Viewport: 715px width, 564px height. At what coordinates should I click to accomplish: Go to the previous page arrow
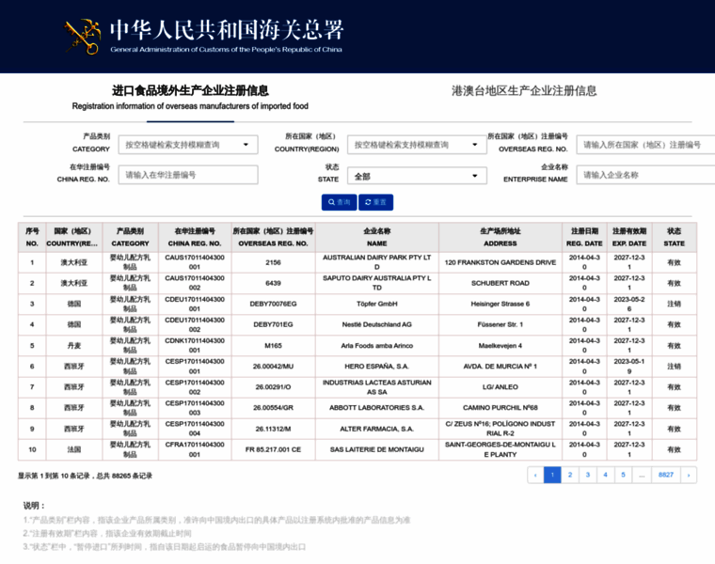click(535, 475)
